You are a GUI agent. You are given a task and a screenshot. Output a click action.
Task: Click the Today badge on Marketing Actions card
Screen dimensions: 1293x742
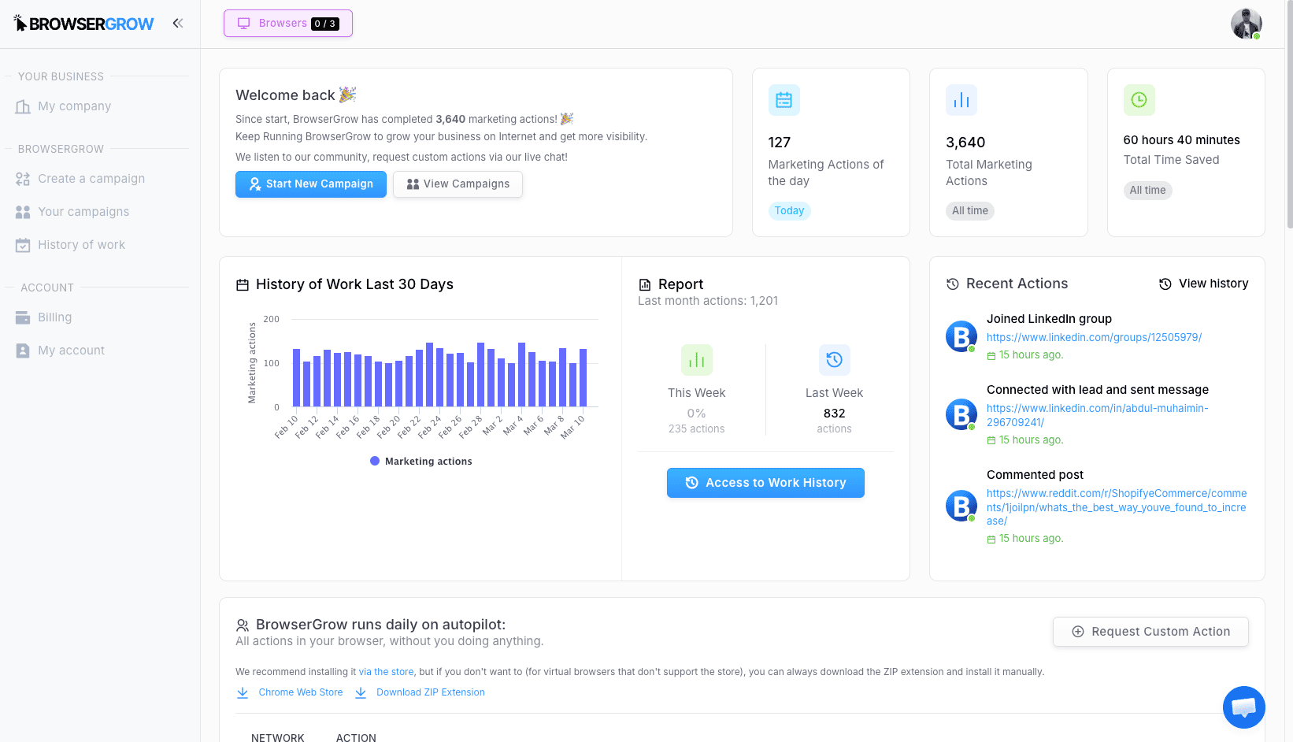[789, 210]
